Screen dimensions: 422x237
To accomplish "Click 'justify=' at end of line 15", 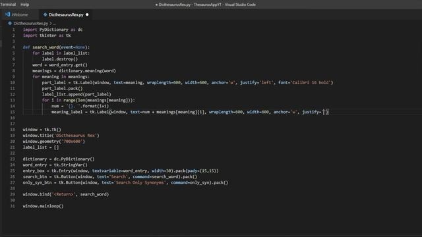I will [312, 112].
